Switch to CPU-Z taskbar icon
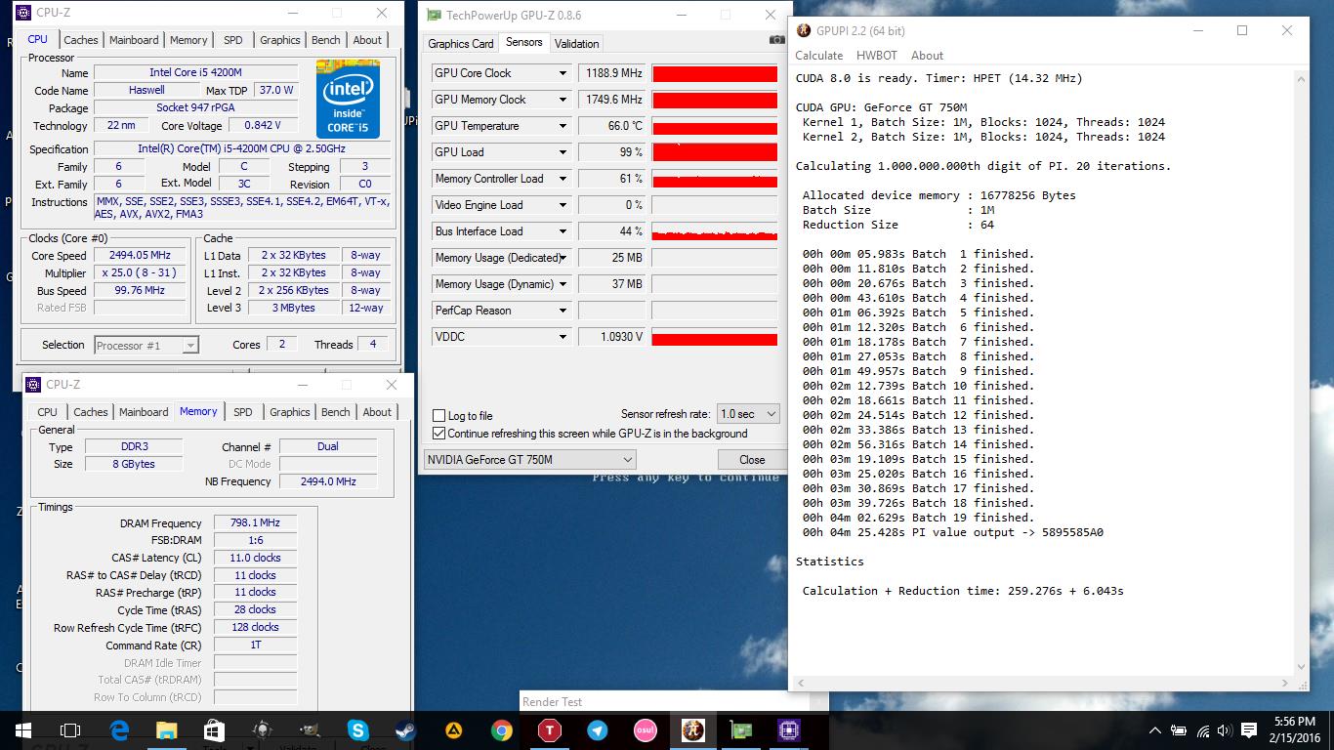 coord(789,730)
